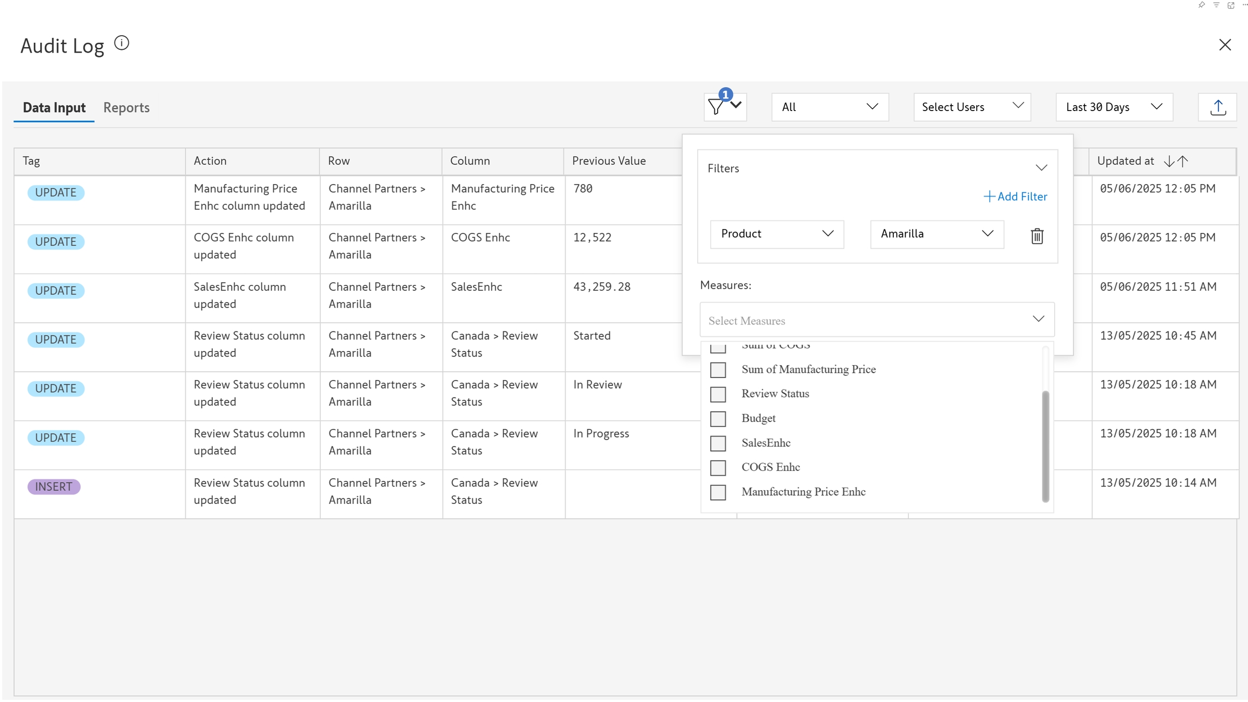
Task: Open the Amarilla value dropdown
Action: [937, 234]
